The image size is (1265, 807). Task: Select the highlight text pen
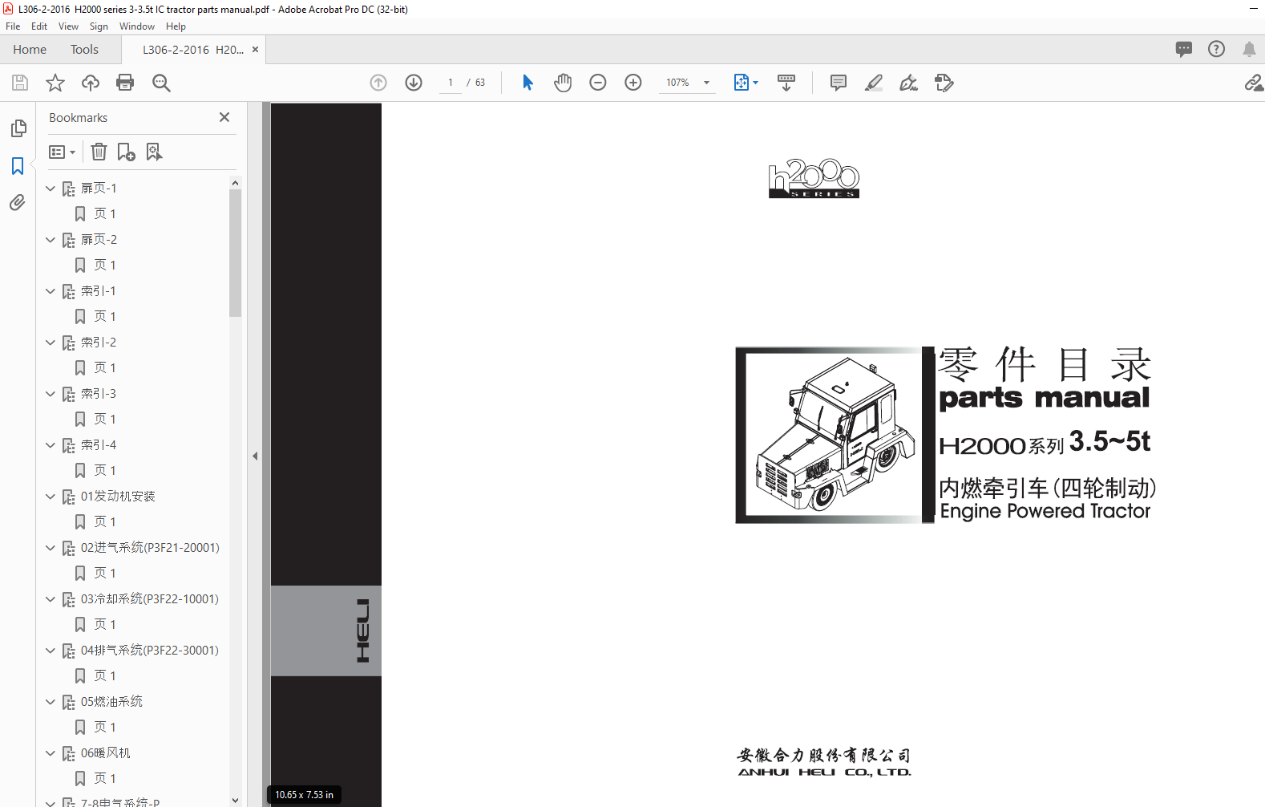tap(874, 83)
